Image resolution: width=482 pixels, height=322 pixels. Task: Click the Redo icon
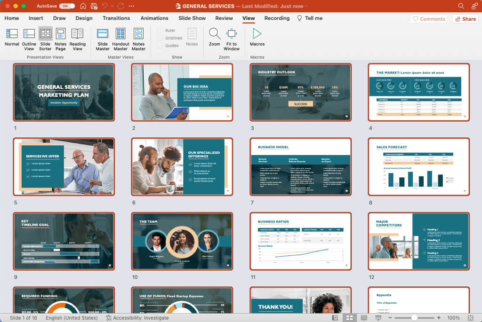point(121,6)
